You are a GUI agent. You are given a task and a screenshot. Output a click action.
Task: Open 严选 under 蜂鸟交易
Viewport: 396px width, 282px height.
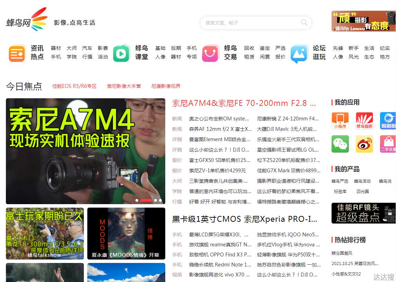click(x=281, y=48)
